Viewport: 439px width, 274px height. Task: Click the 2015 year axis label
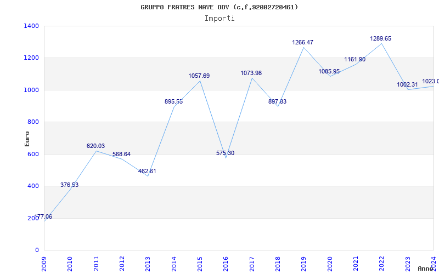(200, 264)
